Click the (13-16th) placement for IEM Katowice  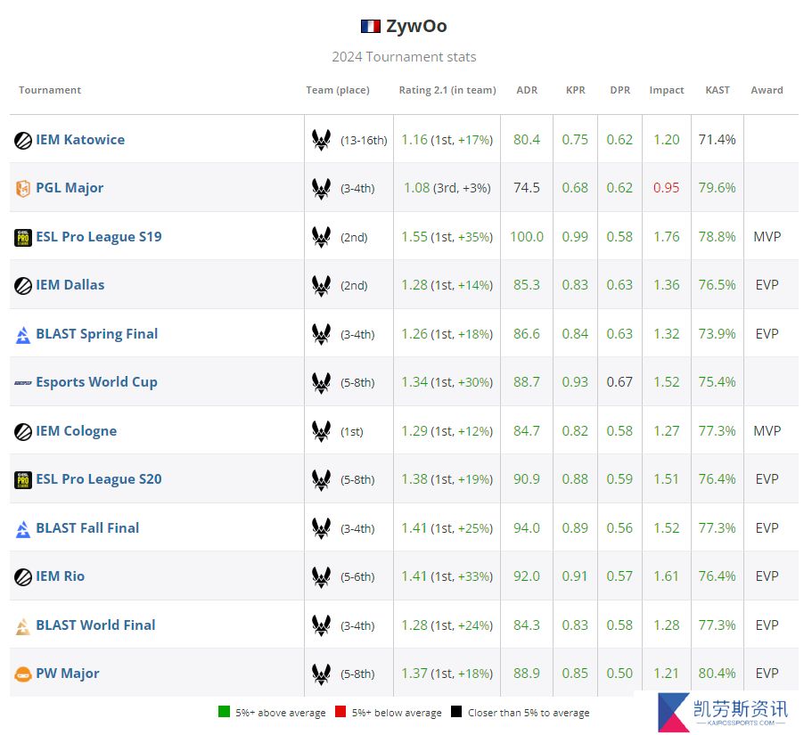[364, 140]
